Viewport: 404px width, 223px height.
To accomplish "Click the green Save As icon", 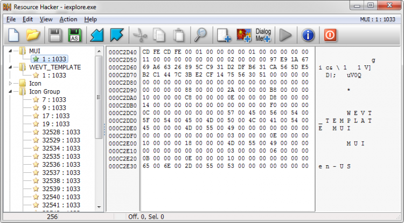I will click(75, 35).
